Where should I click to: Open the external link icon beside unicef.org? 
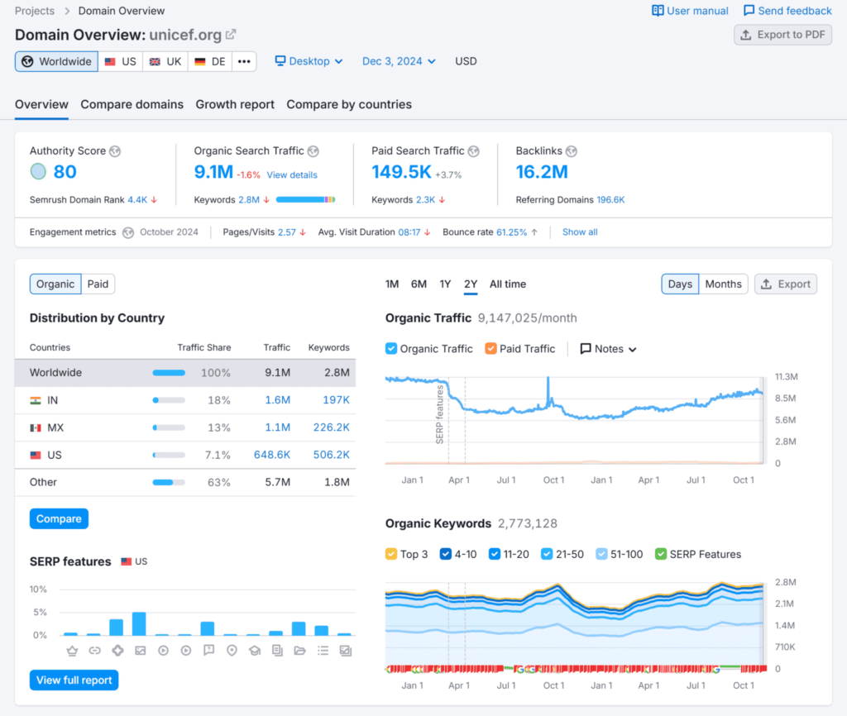231,35
